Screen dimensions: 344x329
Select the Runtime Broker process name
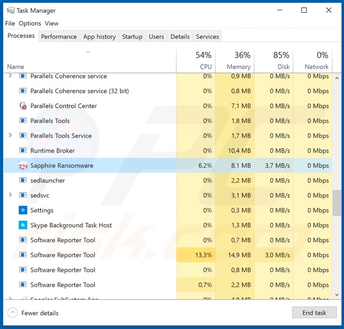(53, 151)
